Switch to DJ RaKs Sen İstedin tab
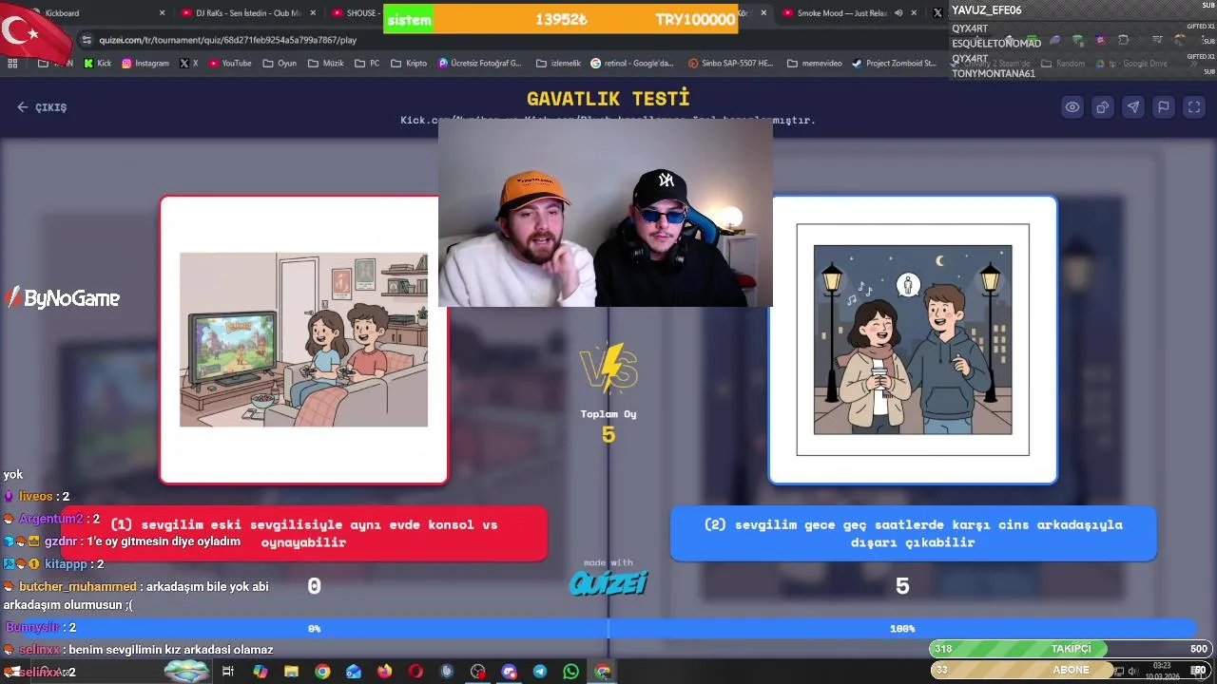Screen dimensions: 1217x684 pos(249,13)
